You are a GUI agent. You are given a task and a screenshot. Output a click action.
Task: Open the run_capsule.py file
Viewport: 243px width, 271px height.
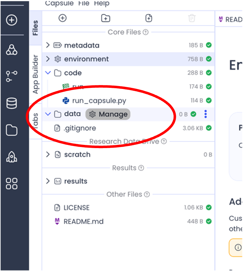(99, 101)
